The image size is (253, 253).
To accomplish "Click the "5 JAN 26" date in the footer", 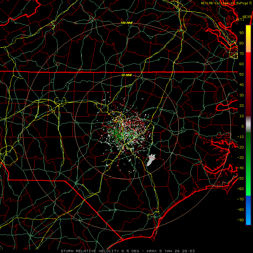I will (170, 251).
